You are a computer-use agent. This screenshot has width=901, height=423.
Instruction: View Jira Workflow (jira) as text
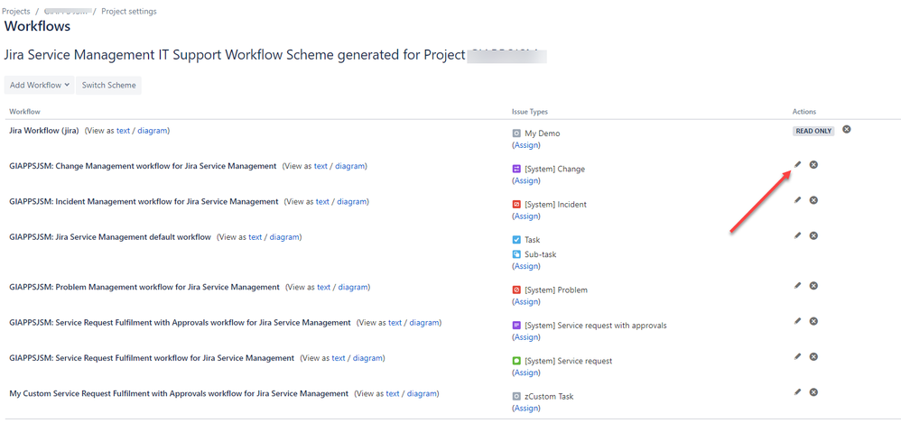point(124,131)
